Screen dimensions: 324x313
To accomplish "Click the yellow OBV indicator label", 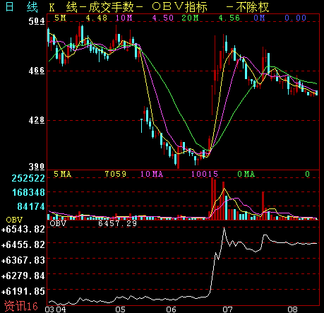I will 14,220.
